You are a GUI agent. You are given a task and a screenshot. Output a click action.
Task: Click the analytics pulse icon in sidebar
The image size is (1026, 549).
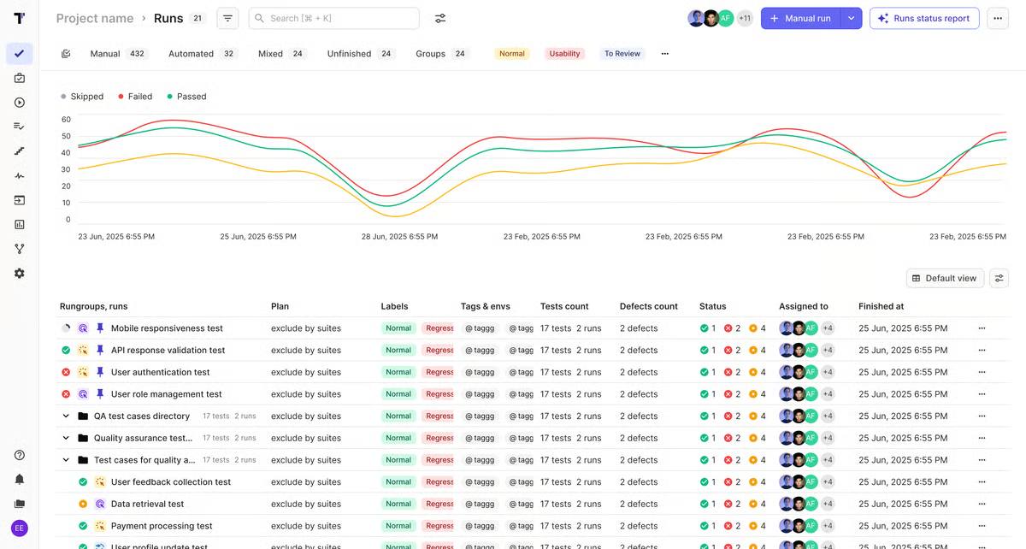pyautogui.click(x=19, y=175)
